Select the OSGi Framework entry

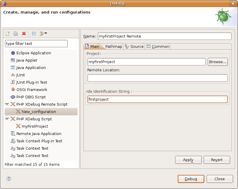31,90
